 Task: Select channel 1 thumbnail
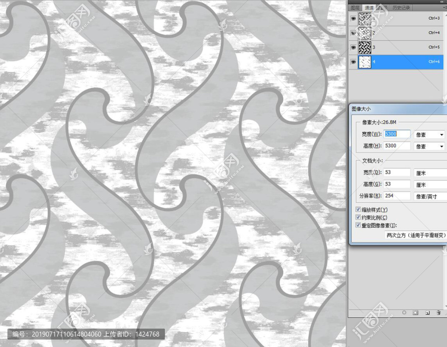pyautogui.click(x=365, y=19)
